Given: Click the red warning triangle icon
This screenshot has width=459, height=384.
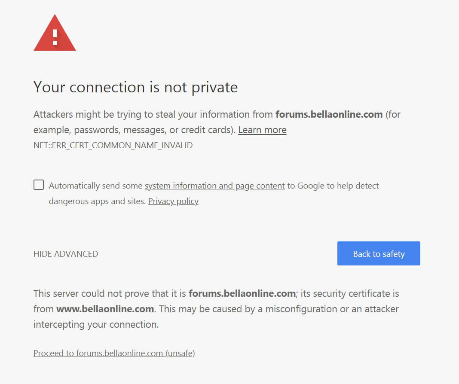Looking at the screenshot, I should coord(55,34).
